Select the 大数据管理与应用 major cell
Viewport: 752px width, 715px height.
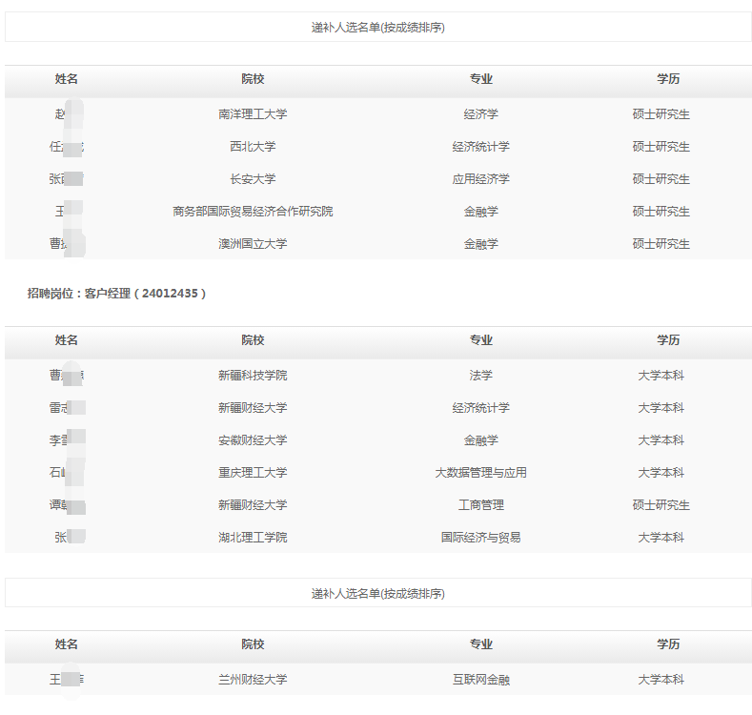[x=480, y=473]
